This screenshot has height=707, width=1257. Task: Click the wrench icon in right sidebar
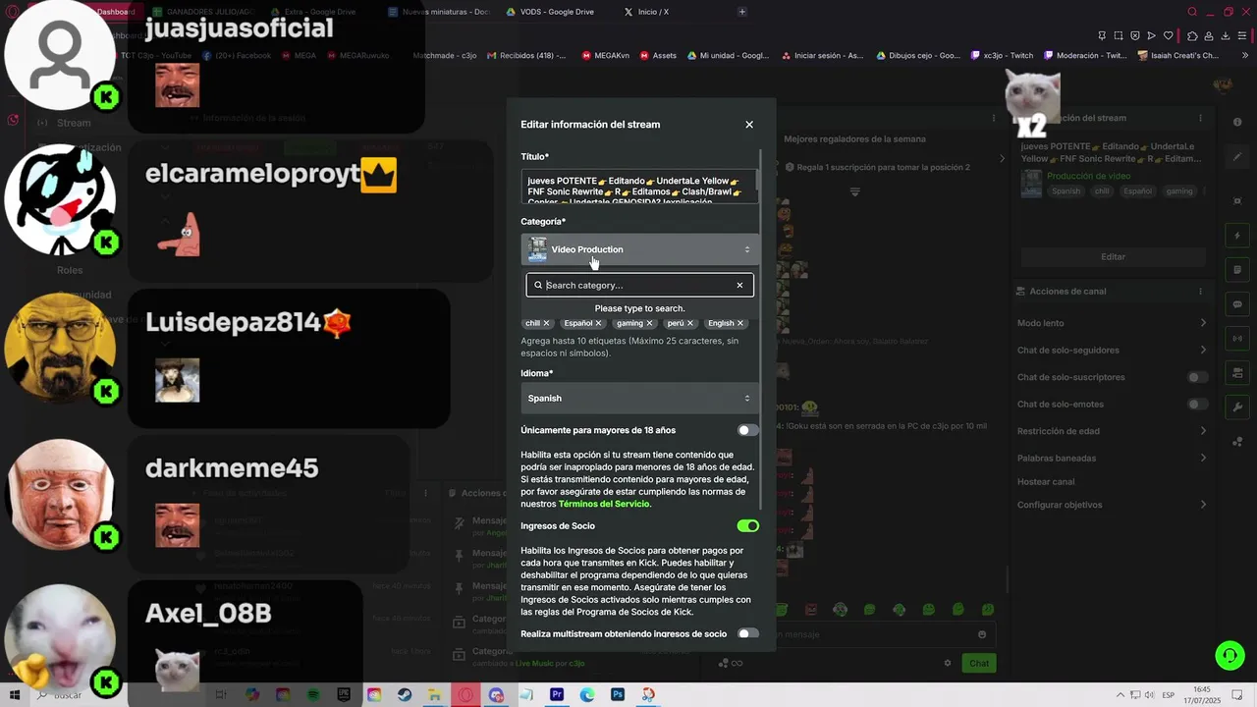[x=1237, y=408]
